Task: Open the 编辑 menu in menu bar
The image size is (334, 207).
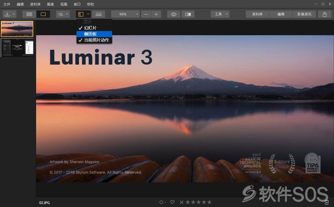Action: [x=20, y=4]
